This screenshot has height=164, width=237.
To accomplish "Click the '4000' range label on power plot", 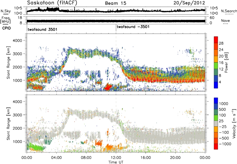I will click(17, 41).
